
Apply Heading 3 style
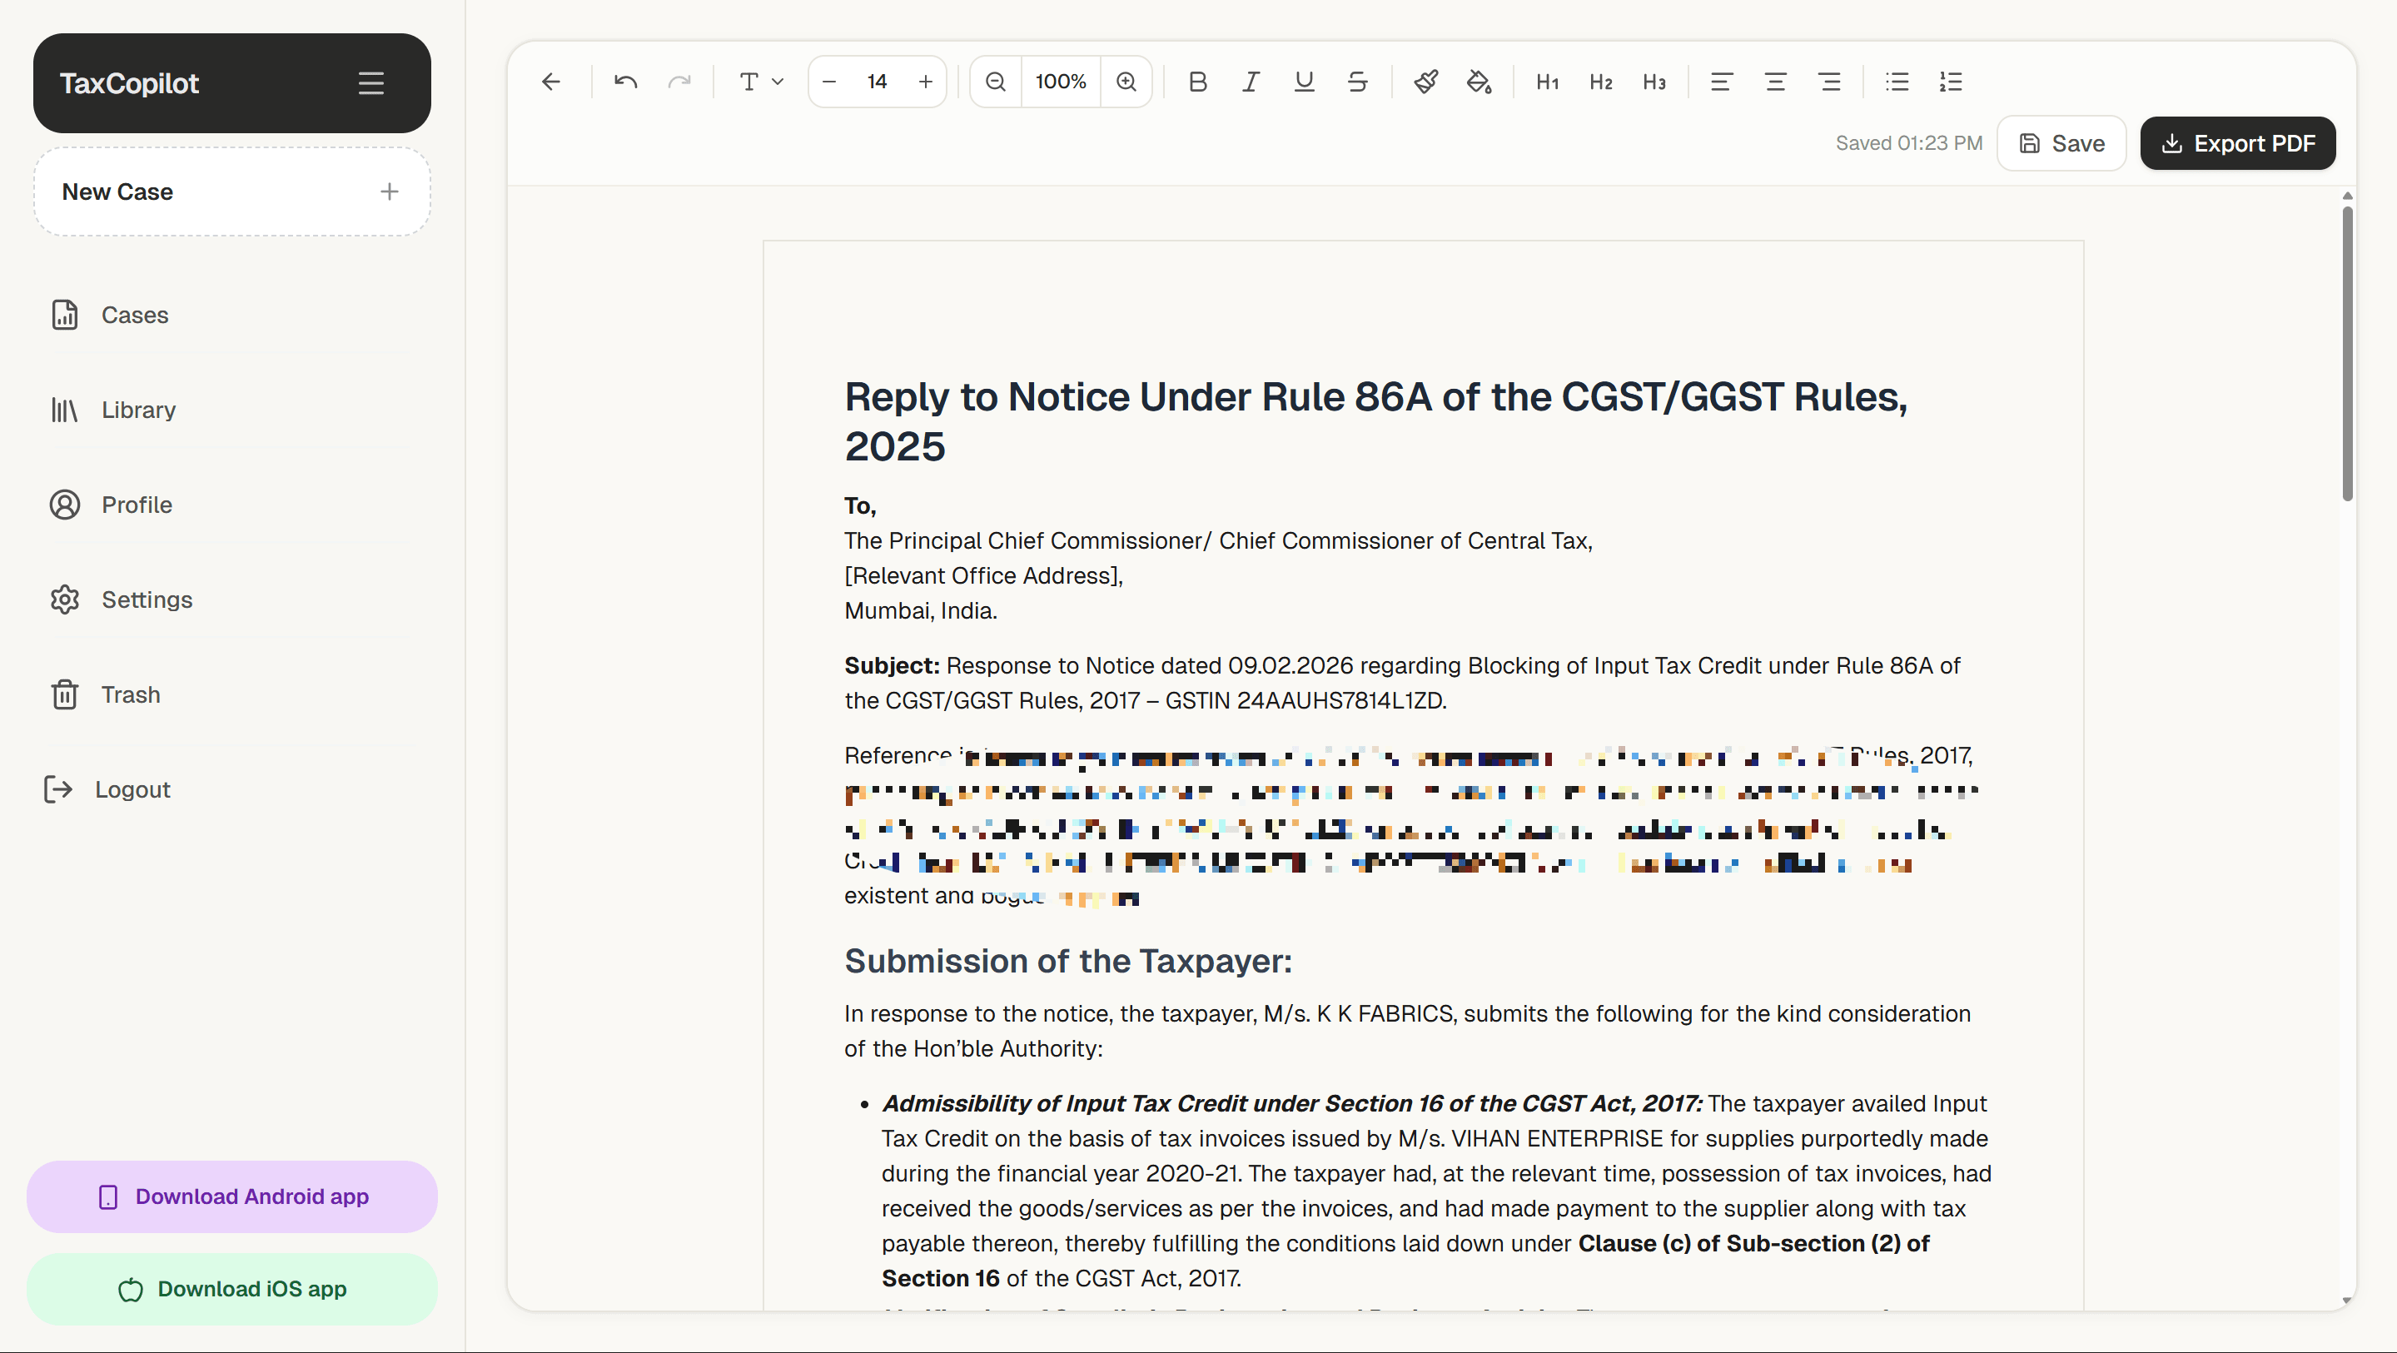pos(1654,82)
